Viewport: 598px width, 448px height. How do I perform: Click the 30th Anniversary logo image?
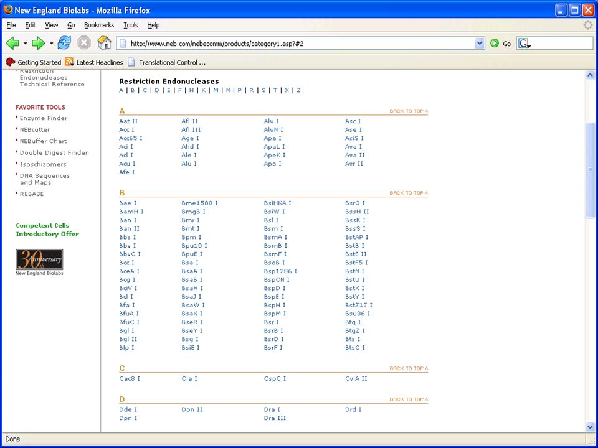(39, 259)
